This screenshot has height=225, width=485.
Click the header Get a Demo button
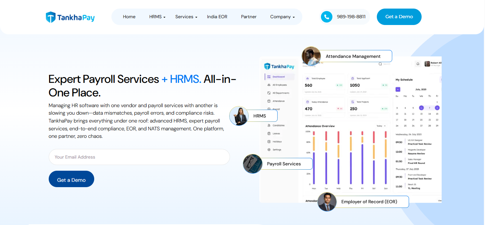click(x=399, y=17)
